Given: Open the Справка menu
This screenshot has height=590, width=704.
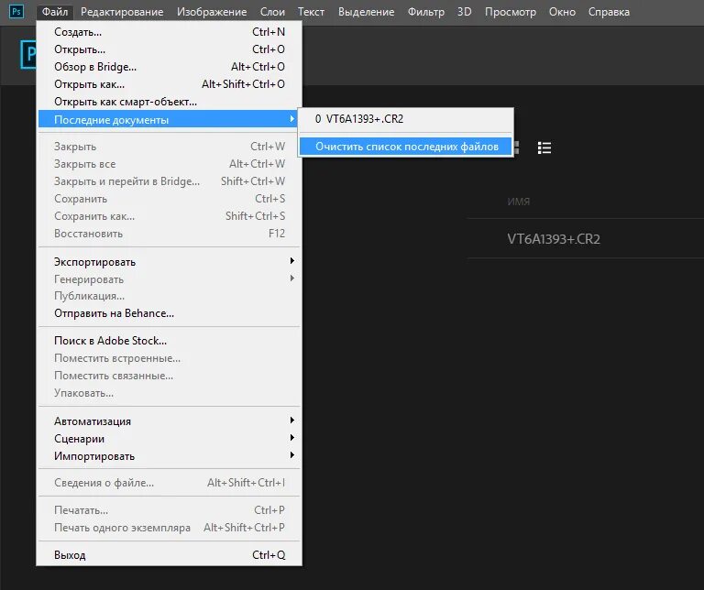Looking at the screenshot, I should coord(609,12).
